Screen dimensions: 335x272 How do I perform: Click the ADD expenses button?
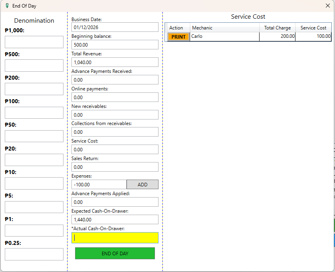click(x=142, y=184)
